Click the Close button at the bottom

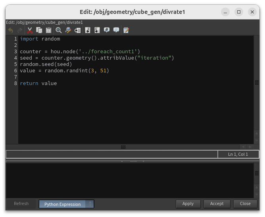coord(245,203)
